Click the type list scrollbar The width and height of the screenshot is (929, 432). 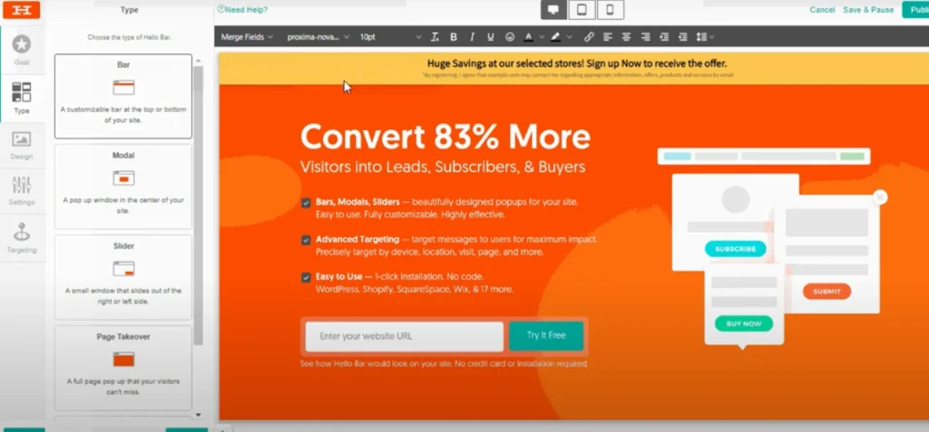pos(199,204)
